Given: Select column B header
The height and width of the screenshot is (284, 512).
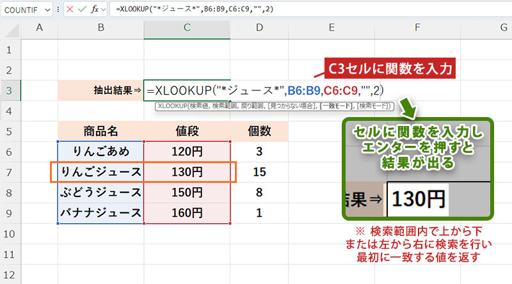Looking at the screenshot, I should [x=101, y=28].
